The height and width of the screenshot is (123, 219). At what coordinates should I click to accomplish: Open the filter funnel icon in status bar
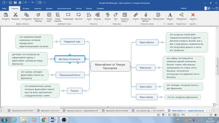pyautogui.click(x=163, y=115)
